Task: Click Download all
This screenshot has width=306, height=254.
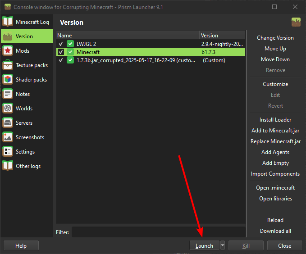Action: 275,231
